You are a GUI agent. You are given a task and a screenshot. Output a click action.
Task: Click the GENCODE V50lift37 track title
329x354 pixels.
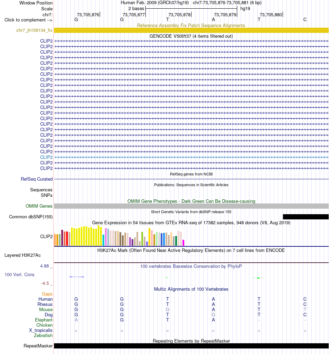click(x=191, y=36)
